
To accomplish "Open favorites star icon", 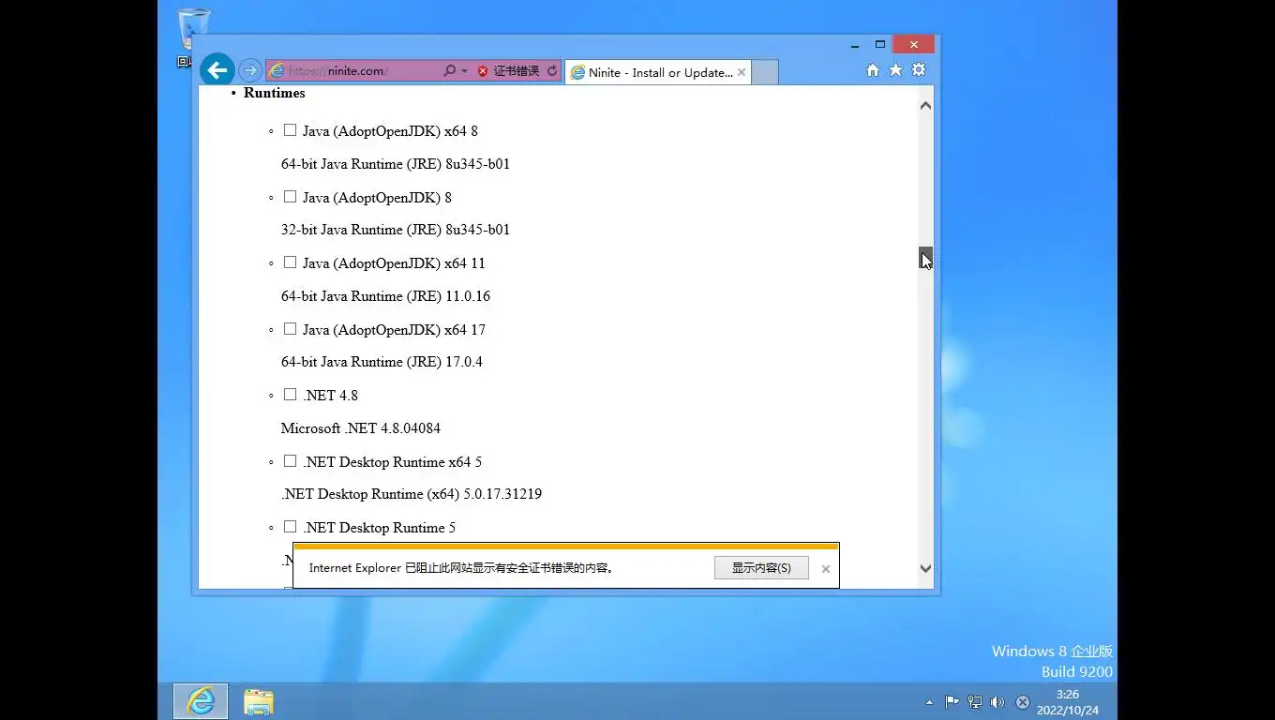I will coord(895,70).
